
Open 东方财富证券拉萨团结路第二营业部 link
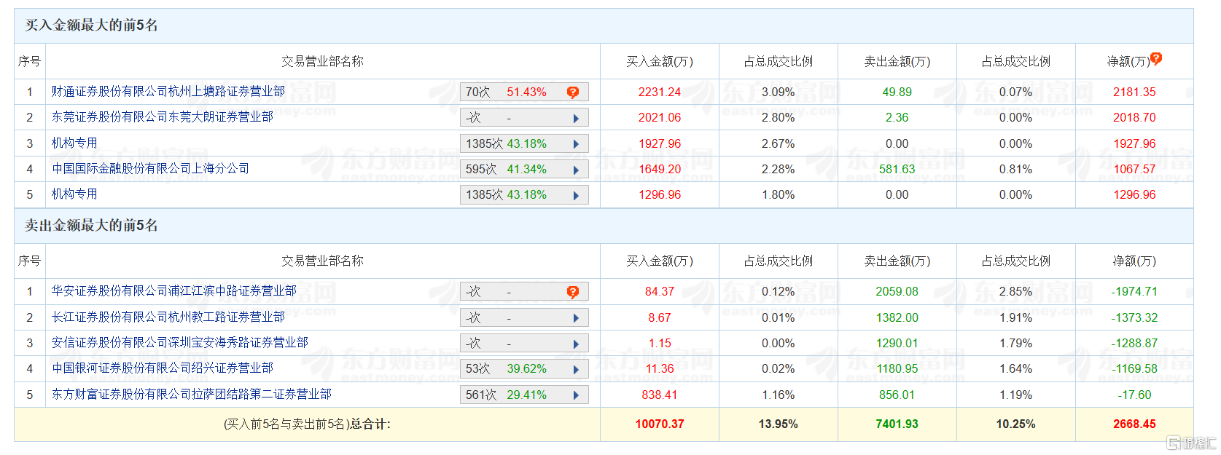191,394
